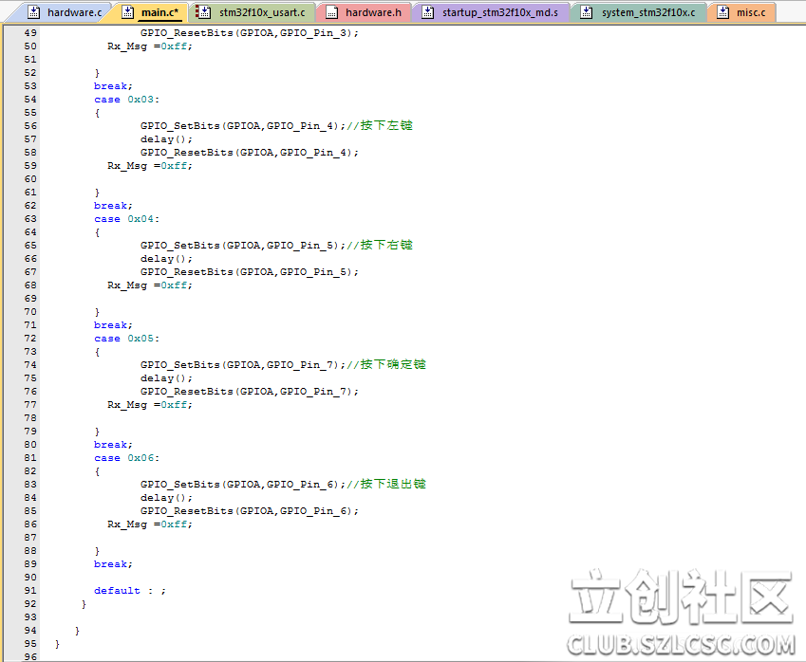Click delay() call on line 75

pyautogui.click(x=166, y=378)
